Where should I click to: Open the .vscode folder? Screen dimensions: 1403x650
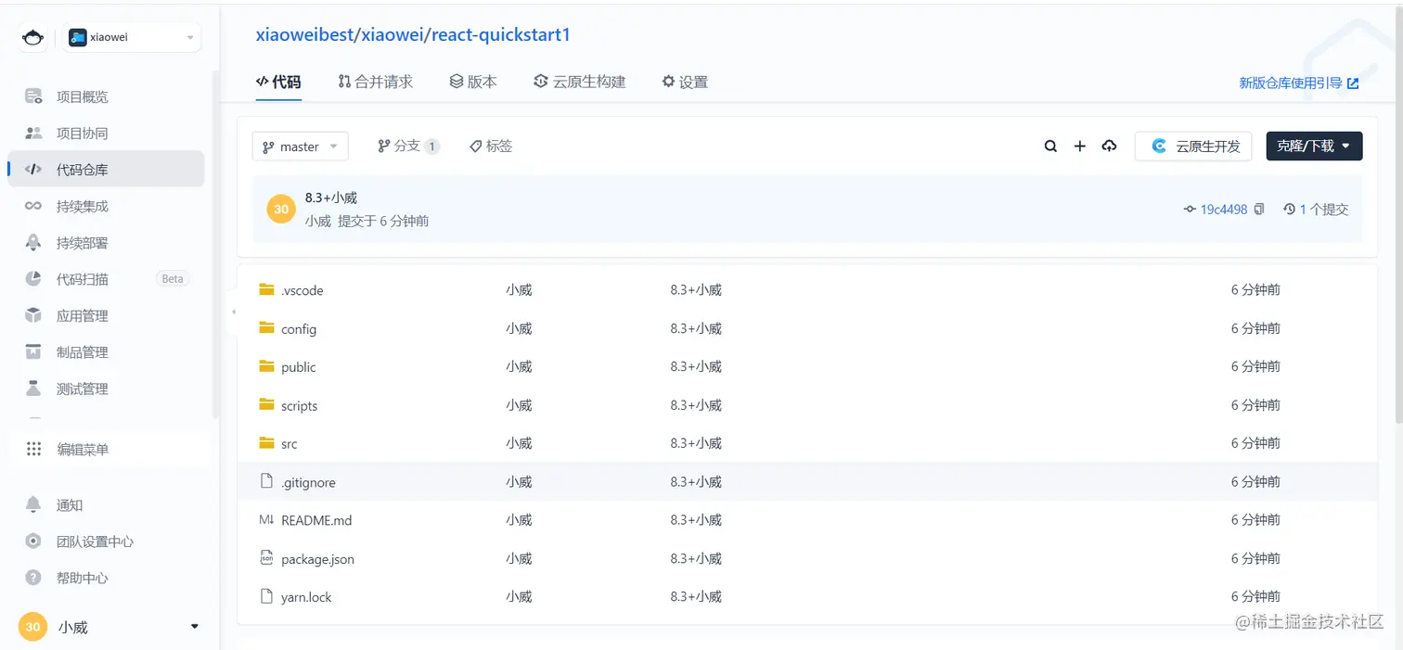pyautogui.click(x=302, y=290)
